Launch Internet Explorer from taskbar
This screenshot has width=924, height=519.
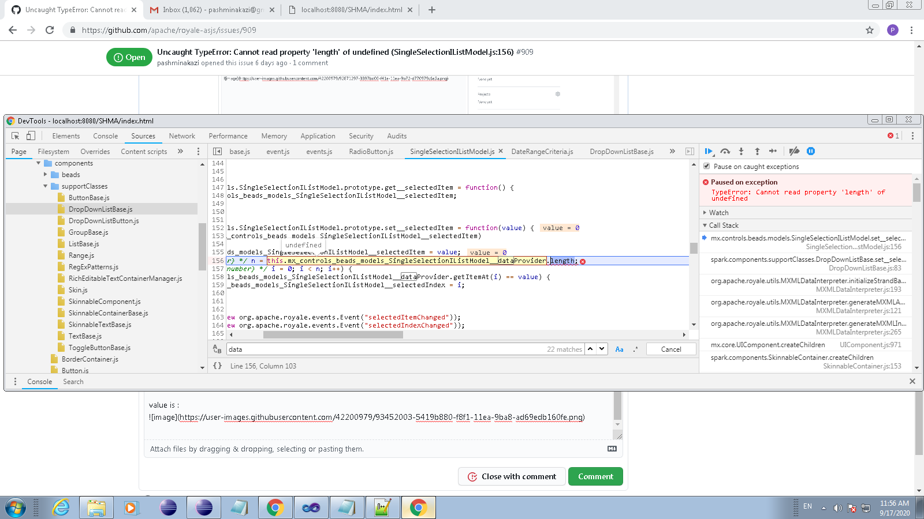[x=61, y=507]
